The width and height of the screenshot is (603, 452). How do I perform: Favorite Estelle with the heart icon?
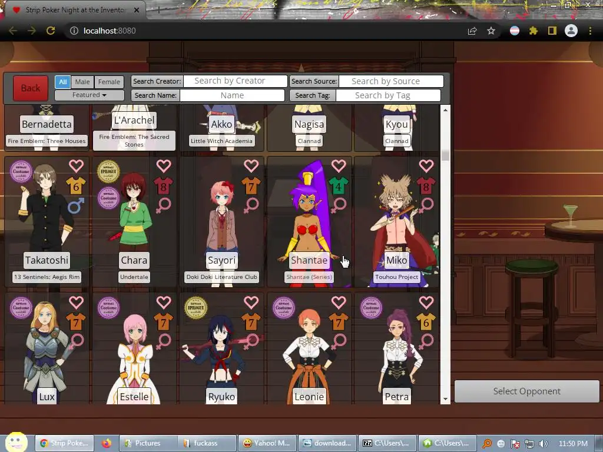164,303
